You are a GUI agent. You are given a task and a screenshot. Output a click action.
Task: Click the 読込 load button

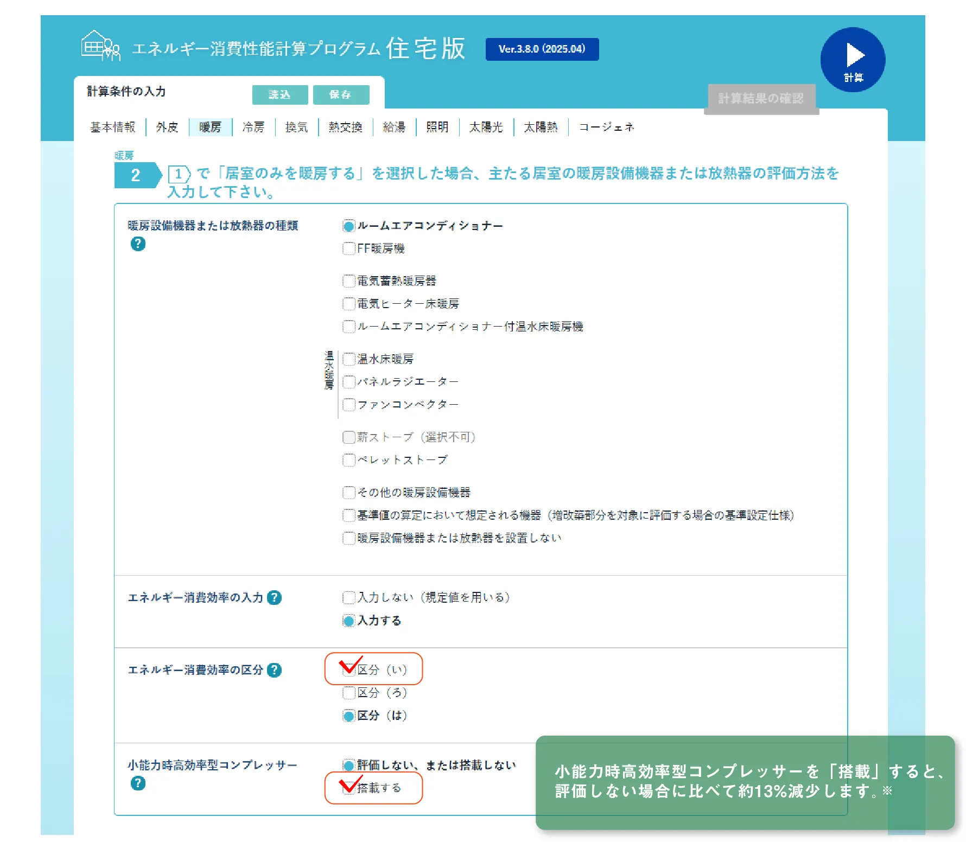[x=280, y=95]
